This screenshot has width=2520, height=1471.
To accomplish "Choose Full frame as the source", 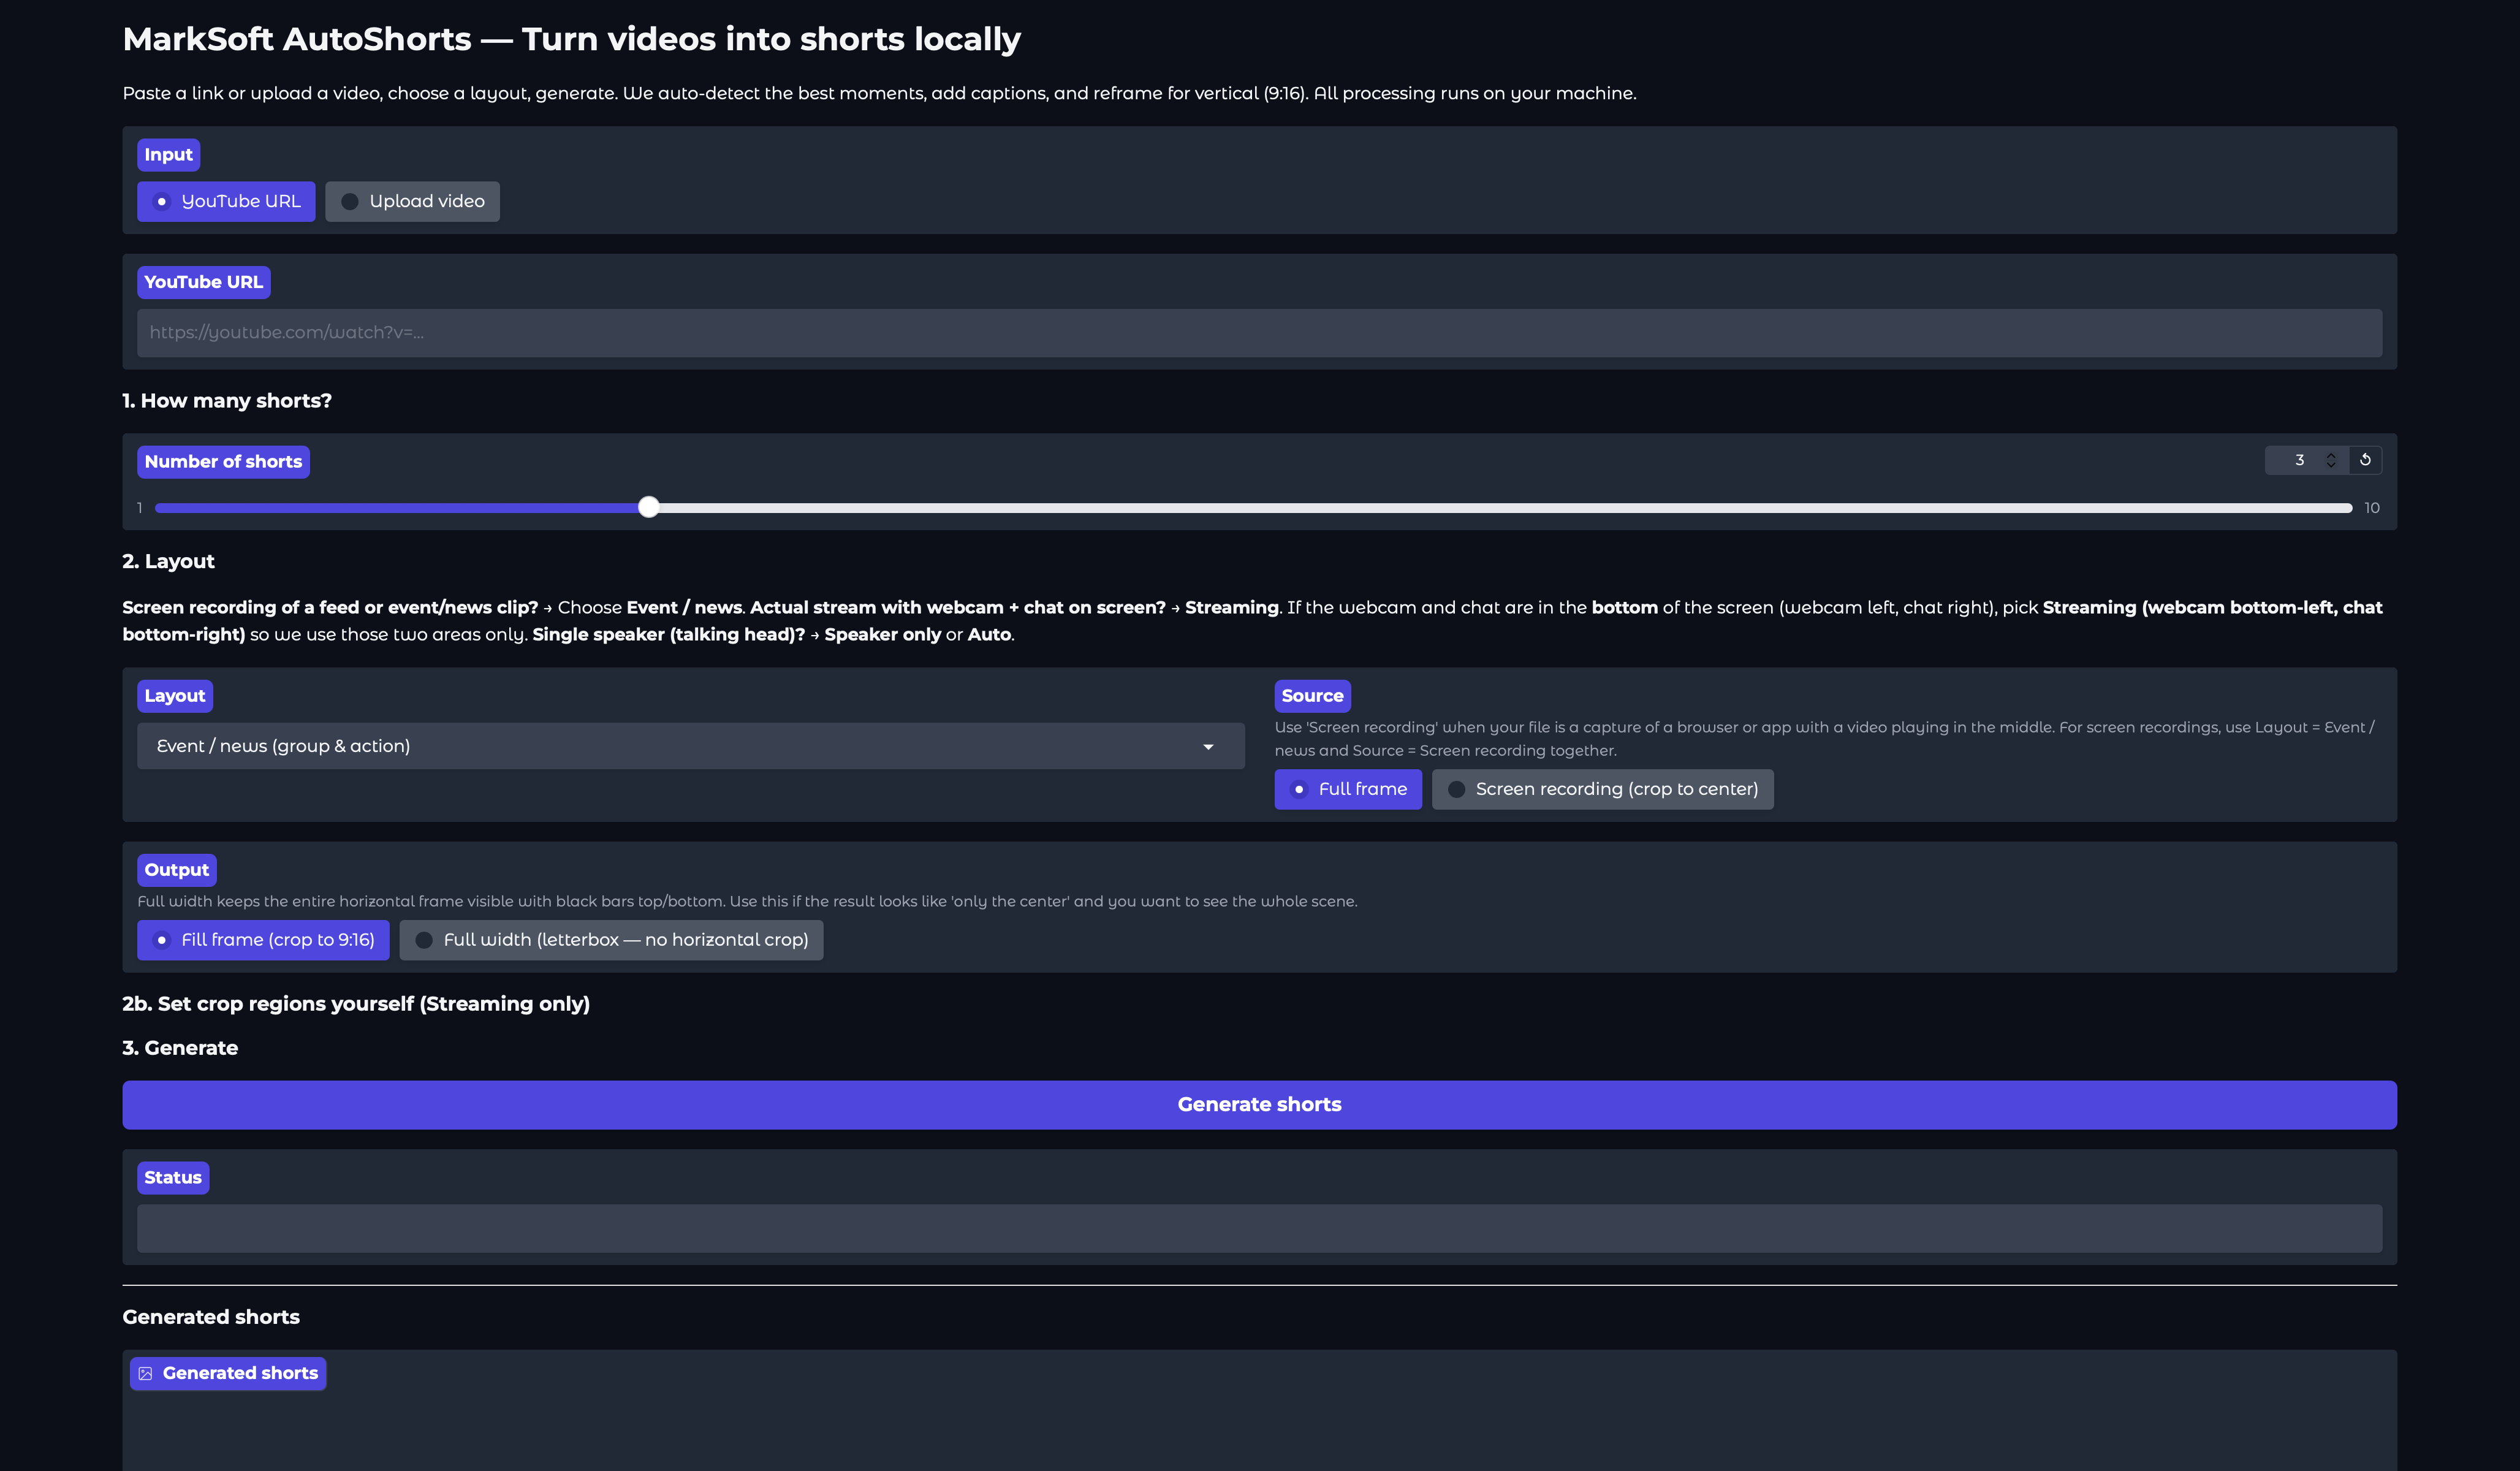I will pyautogui.click(x=1348, y=789).
